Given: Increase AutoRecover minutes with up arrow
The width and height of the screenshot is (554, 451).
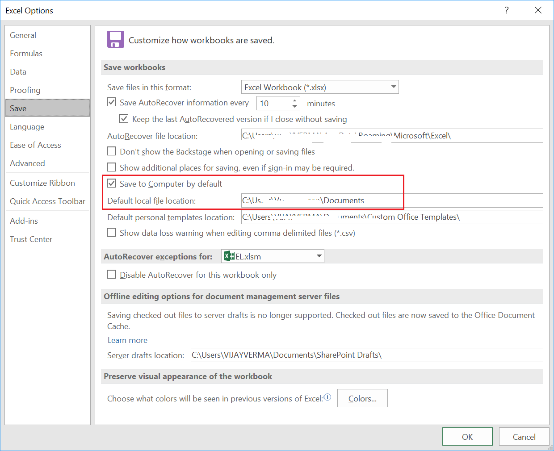Looking at the screenshot, I should pyautogui.click(x=294, y=100).
